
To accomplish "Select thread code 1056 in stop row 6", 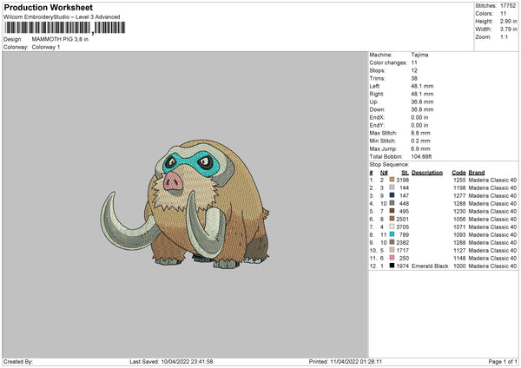I will tap(459, 220).
